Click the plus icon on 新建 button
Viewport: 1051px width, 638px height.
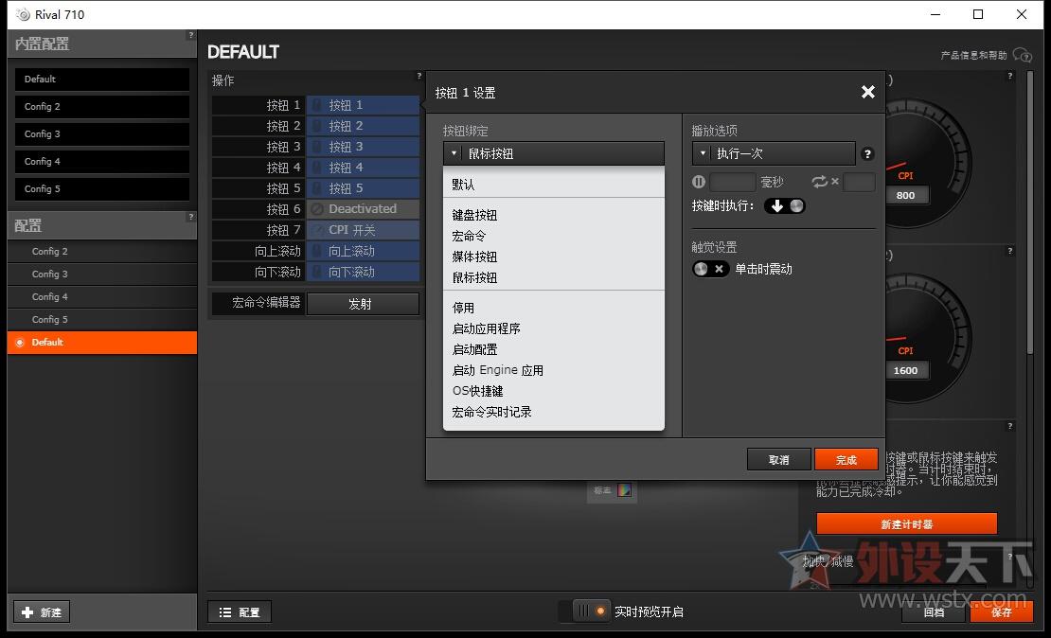[x=27, y=612]
